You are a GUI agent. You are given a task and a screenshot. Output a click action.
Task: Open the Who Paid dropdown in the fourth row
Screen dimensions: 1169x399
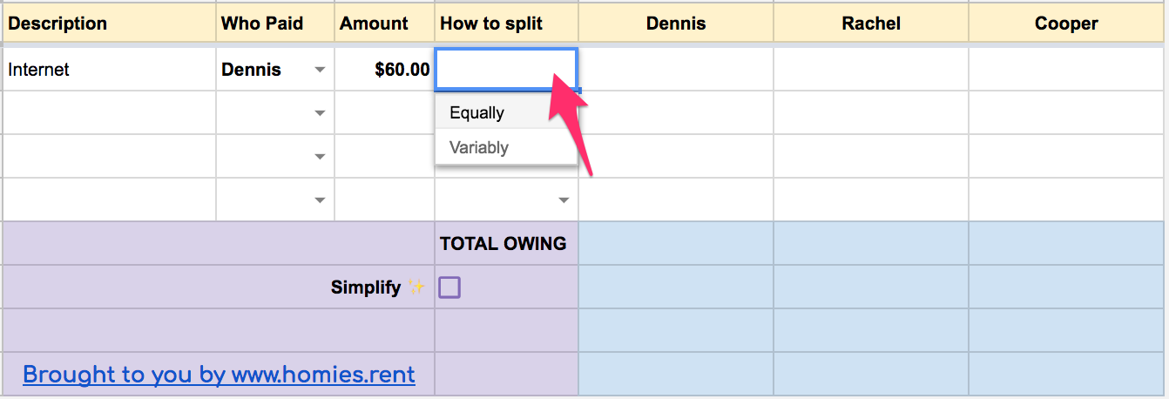(x=320, y=200)
